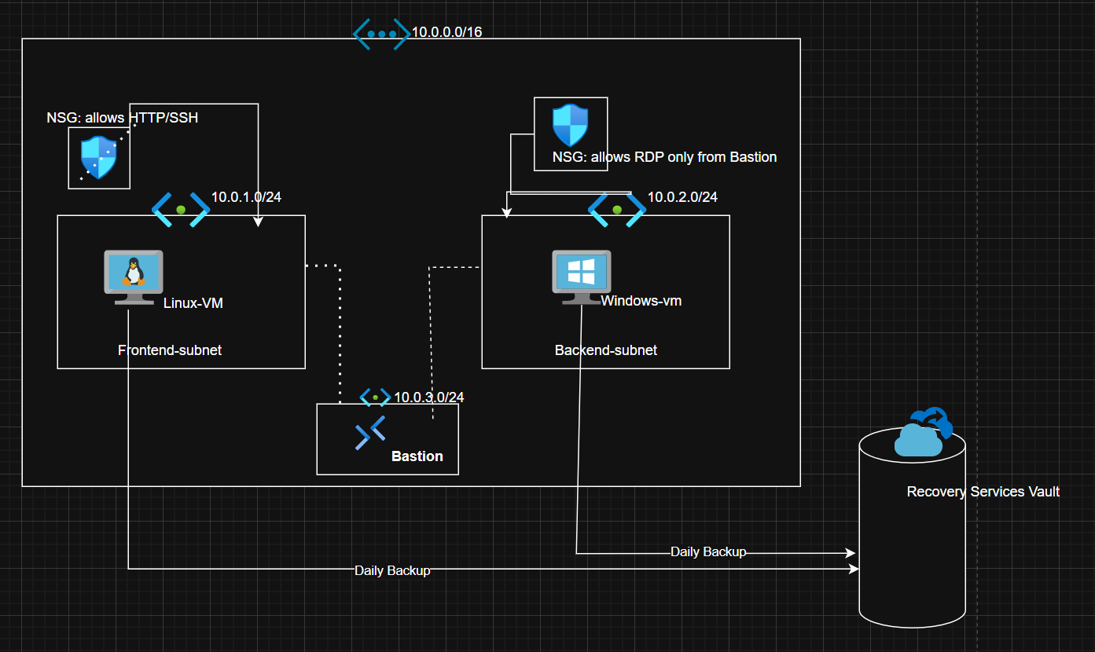Click the "NSG: allows HTTP/SSH" text label

(x=123, y=118)
